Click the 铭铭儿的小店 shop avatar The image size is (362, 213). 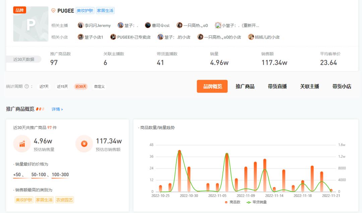click(x=251, y=37)
